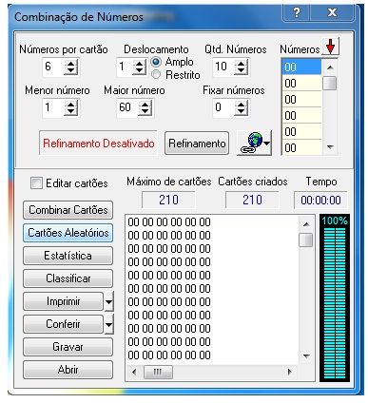Click the cards list vertical scrollbar thumb
Screen dimensions: 368x403
[306, 240]
